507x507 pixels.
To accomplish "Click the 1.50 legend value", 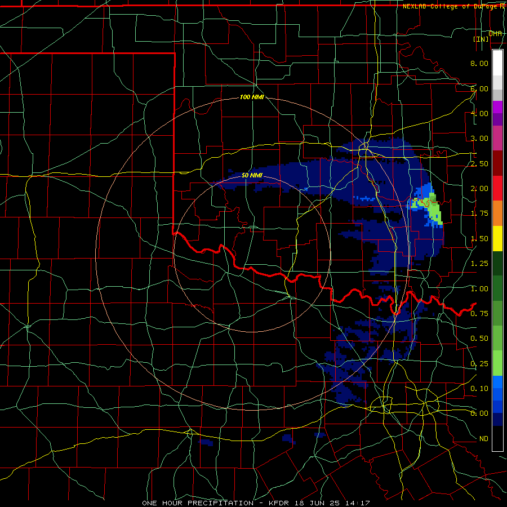I will 479,239.
